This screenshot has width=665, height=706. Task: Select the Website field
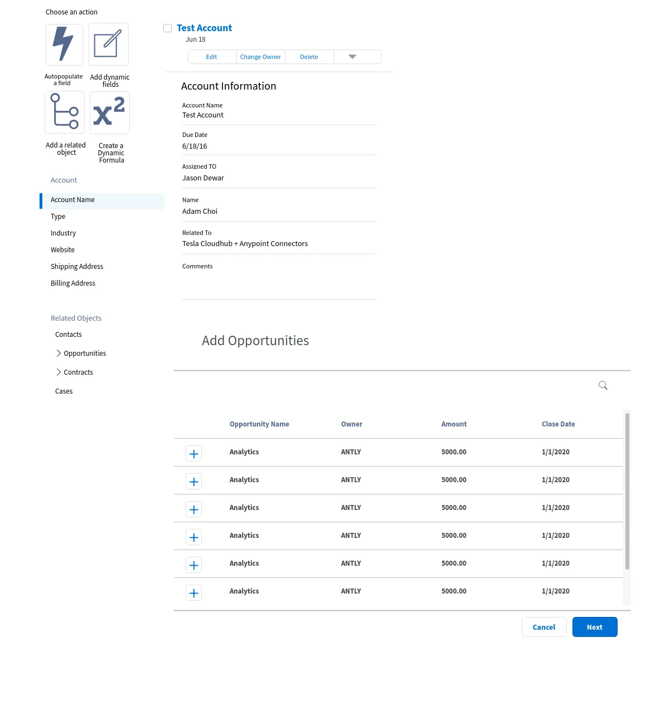click(62, 250)
